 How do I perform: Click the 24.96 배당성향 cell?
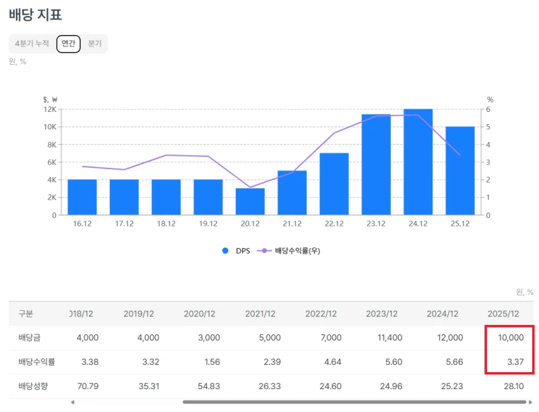tap(391, 386)
